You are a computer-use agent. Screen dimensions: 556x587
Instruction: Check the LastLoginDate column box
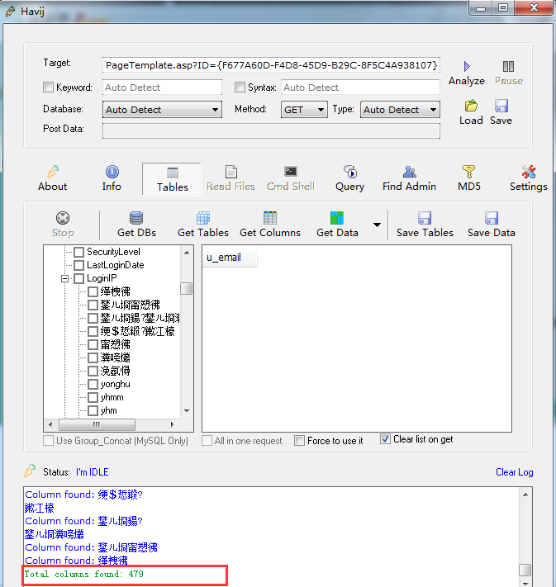(78, 265)
